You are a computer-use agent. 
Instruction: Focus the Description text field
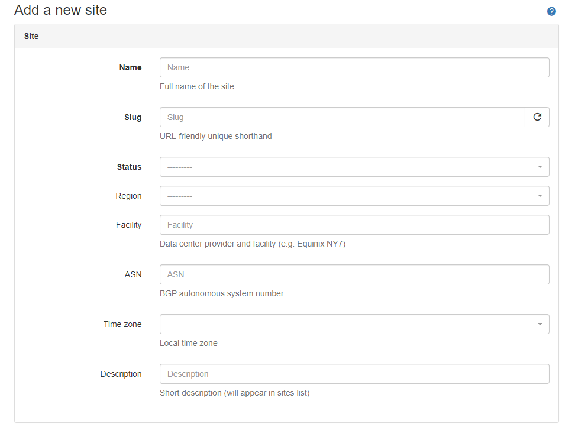[354, 374]
